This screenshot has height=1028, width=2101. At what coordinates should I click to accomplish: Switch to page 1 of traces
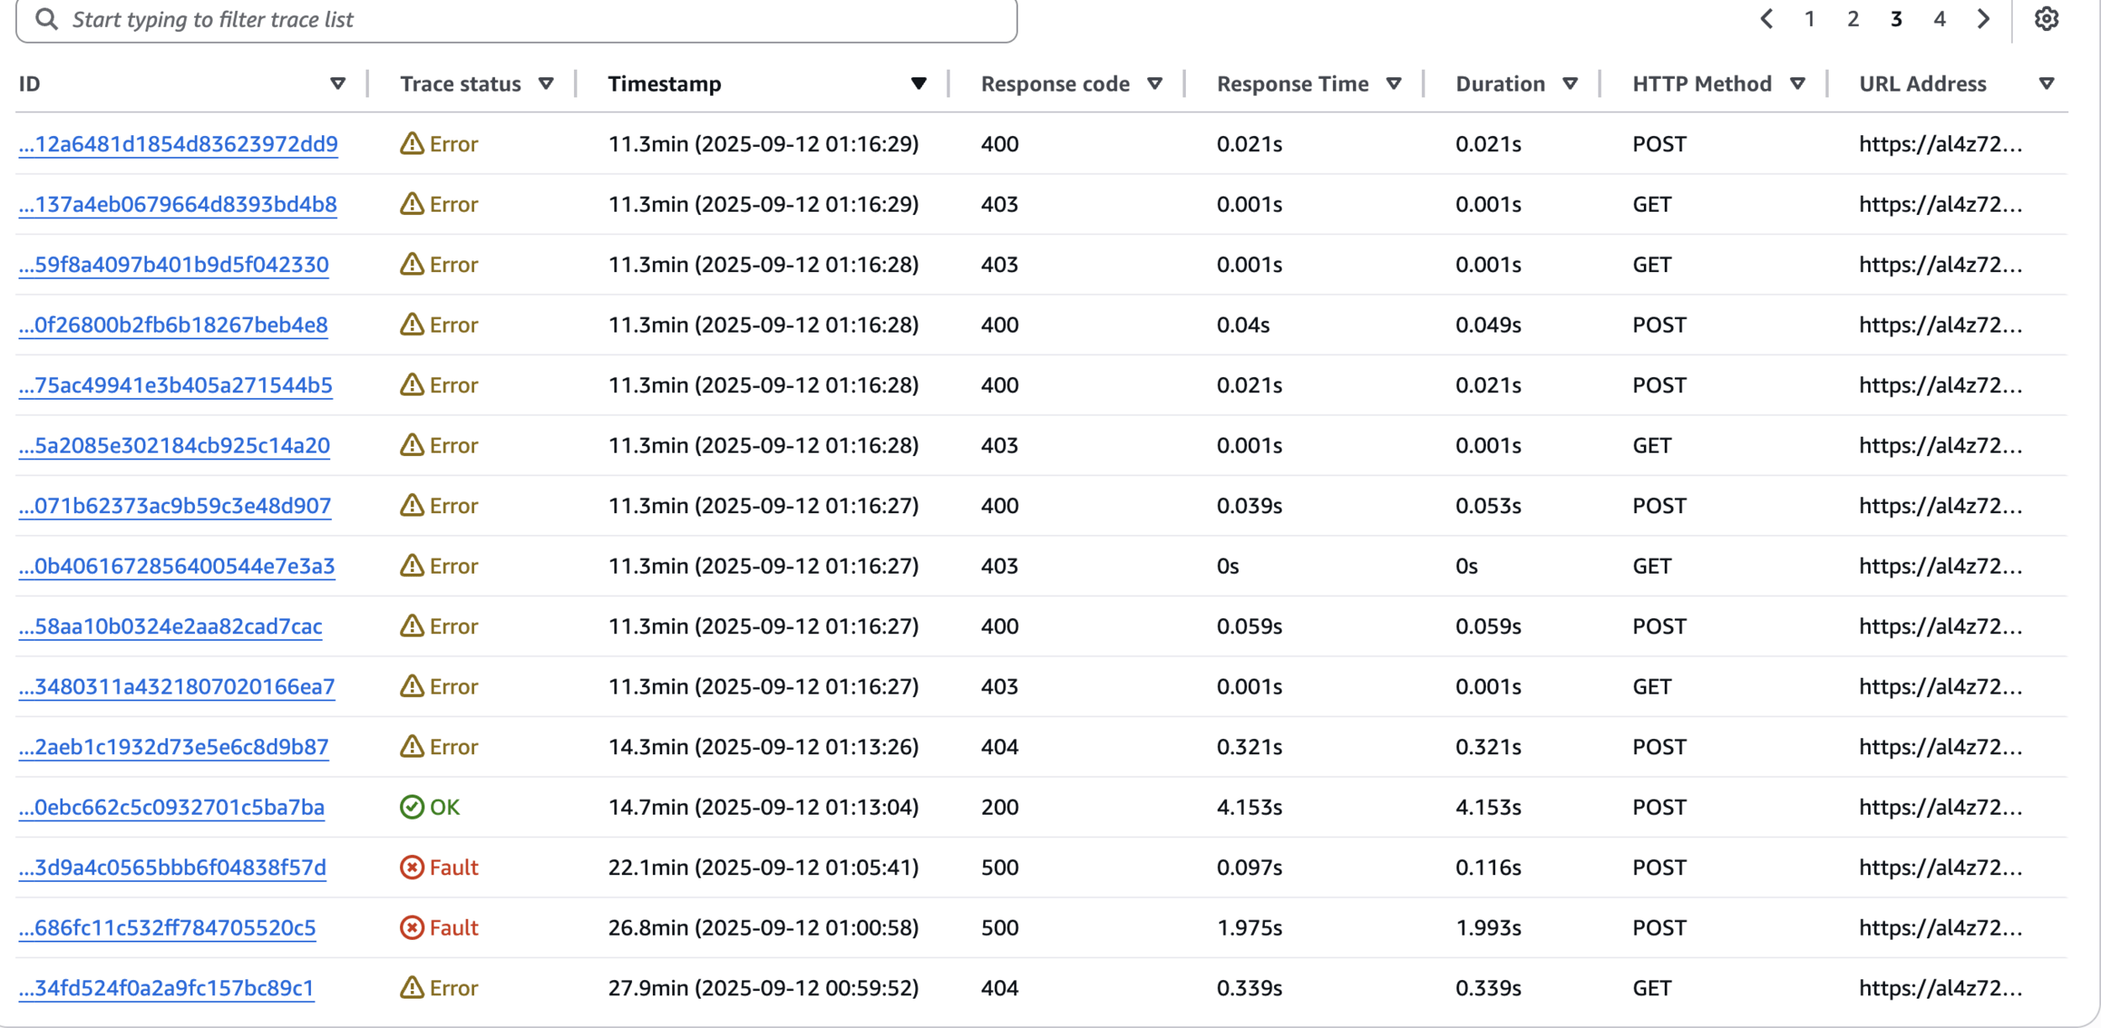coord(1809,18)
